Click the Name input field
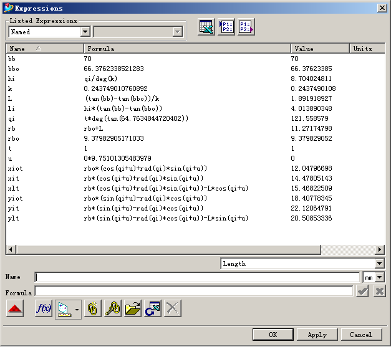The image size is (391, 347). pos(197,277)
